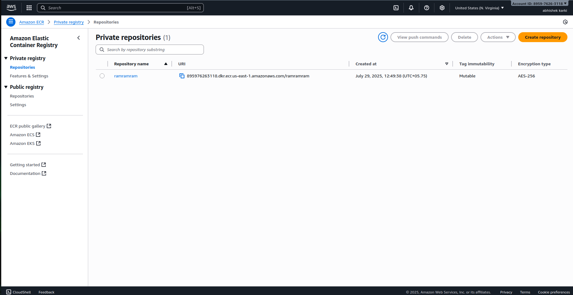Open Privacy link in footer
The height and width of the screenshot is (295, 573).
(506, 292)
